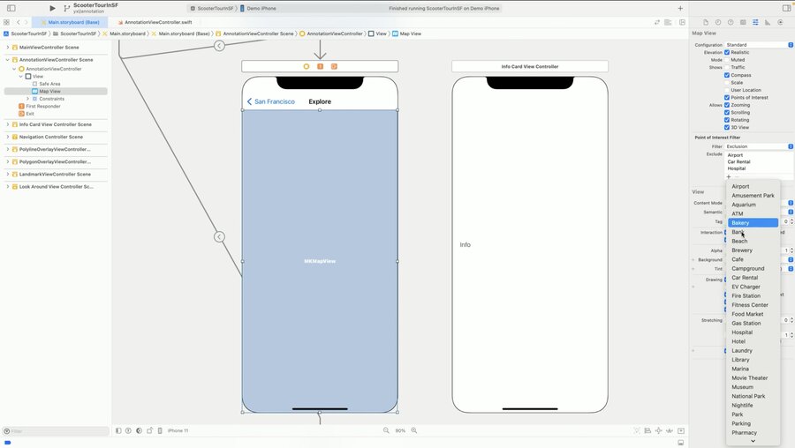Expand LandmarkViewController Scene
The width and height of the screenshot is (795, 448).
(8, 174)
